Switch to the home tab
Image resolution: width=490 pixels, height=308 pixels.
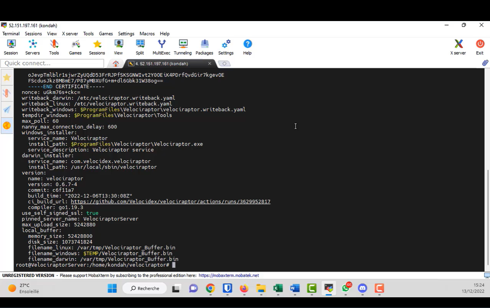[116, 64]
